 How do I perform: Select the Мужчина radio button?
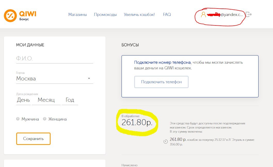tap(18, 119)
